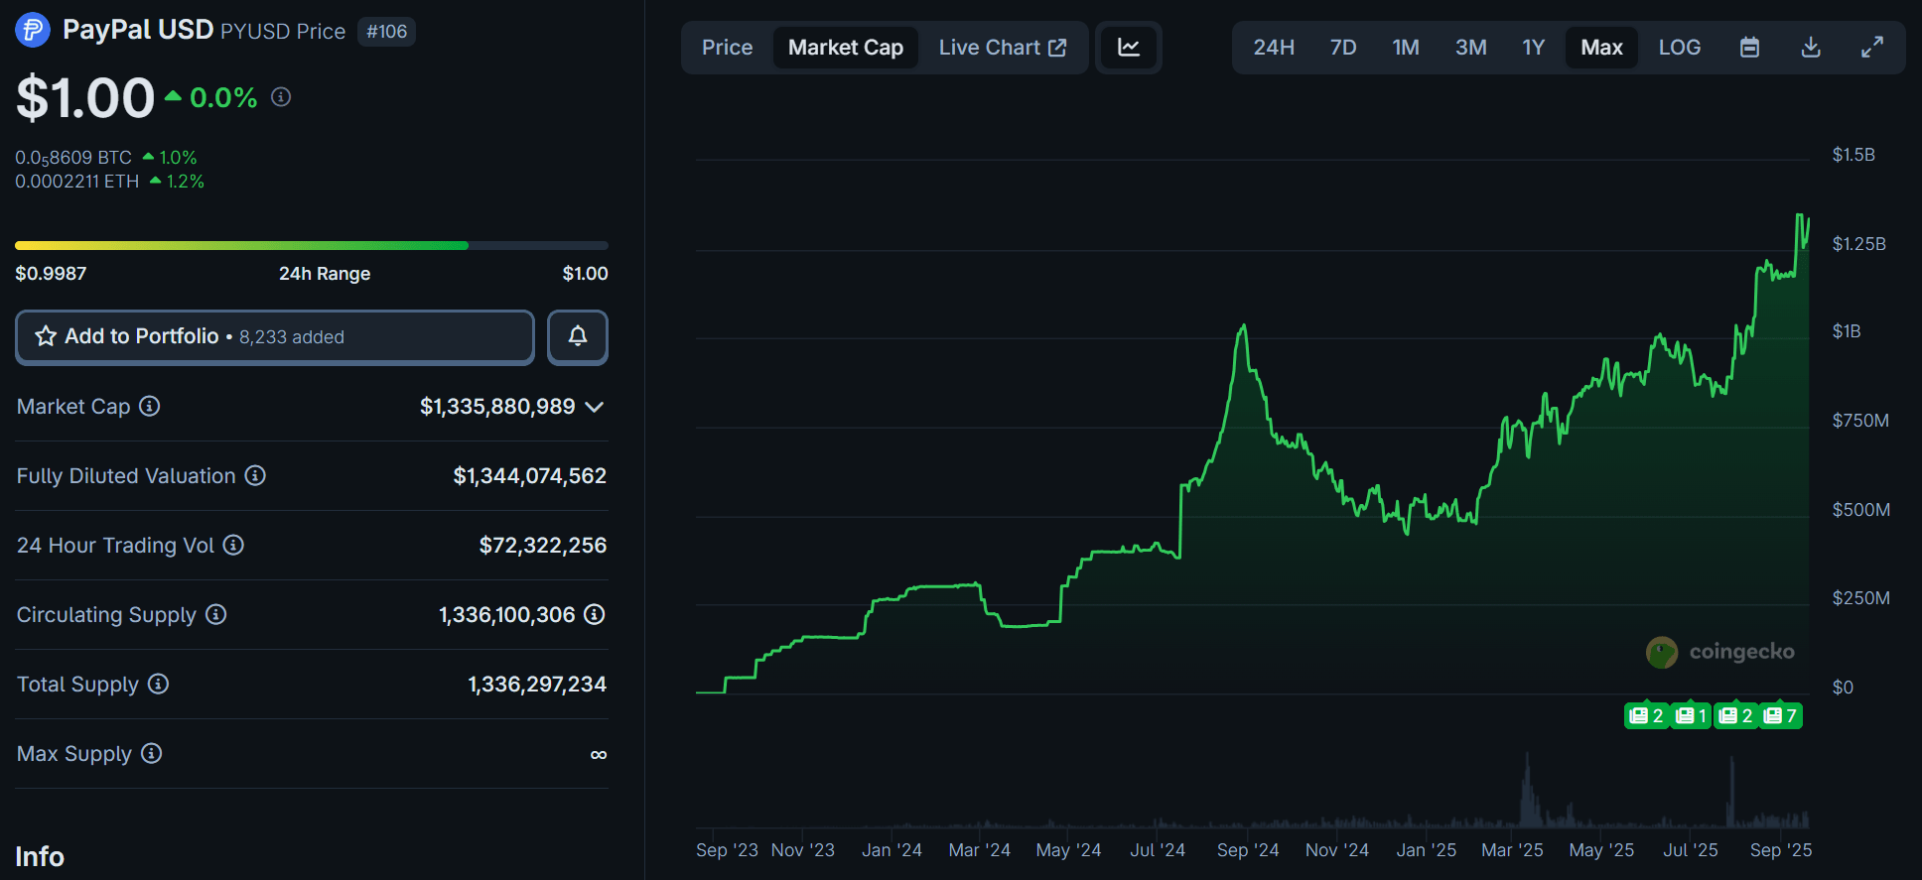Select 1Y time range
1922x880 pixels.
pyautogui.click(x=1534, y=48)
